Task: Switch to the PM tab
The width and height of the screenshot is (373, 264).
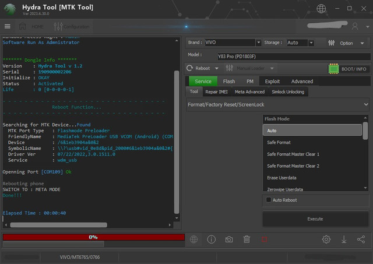Action: pos(250,82)
